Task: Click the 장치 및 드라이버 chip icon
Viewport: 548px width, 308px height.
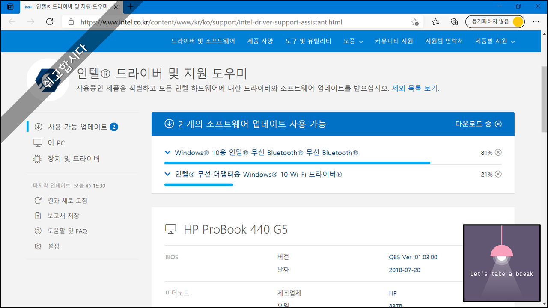Action: 38,159
